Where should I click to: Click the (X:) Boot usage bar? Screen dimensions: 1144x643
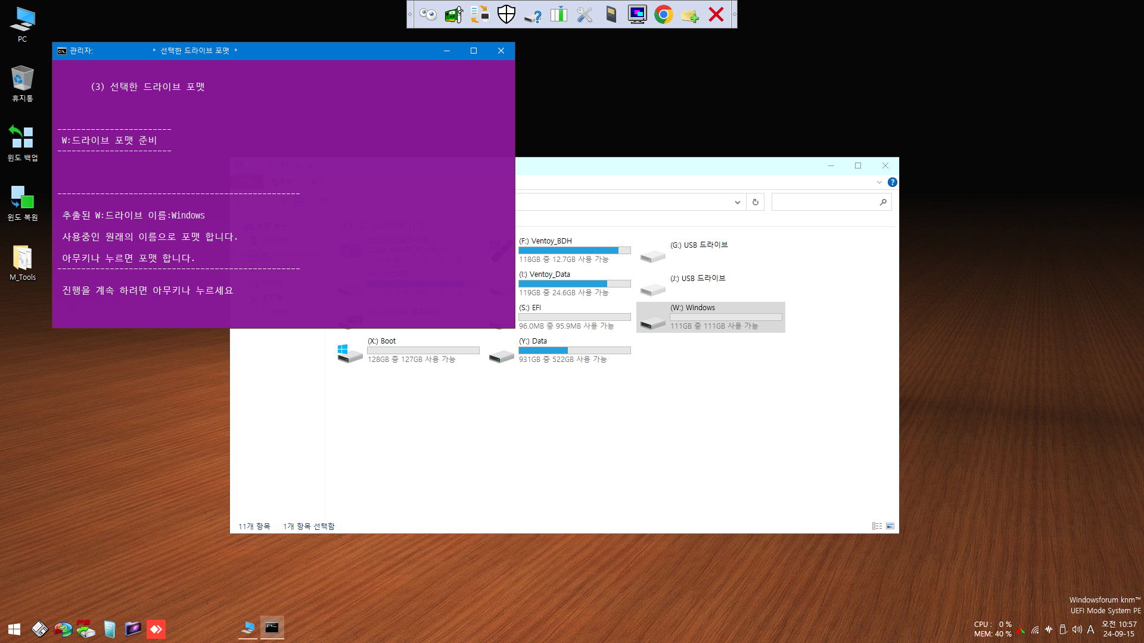(423, 350)
